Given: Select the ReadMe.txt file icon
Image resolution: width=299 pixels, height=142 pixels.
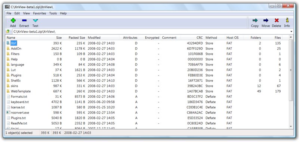Looking at the screenshot, I should pos(8,123).
